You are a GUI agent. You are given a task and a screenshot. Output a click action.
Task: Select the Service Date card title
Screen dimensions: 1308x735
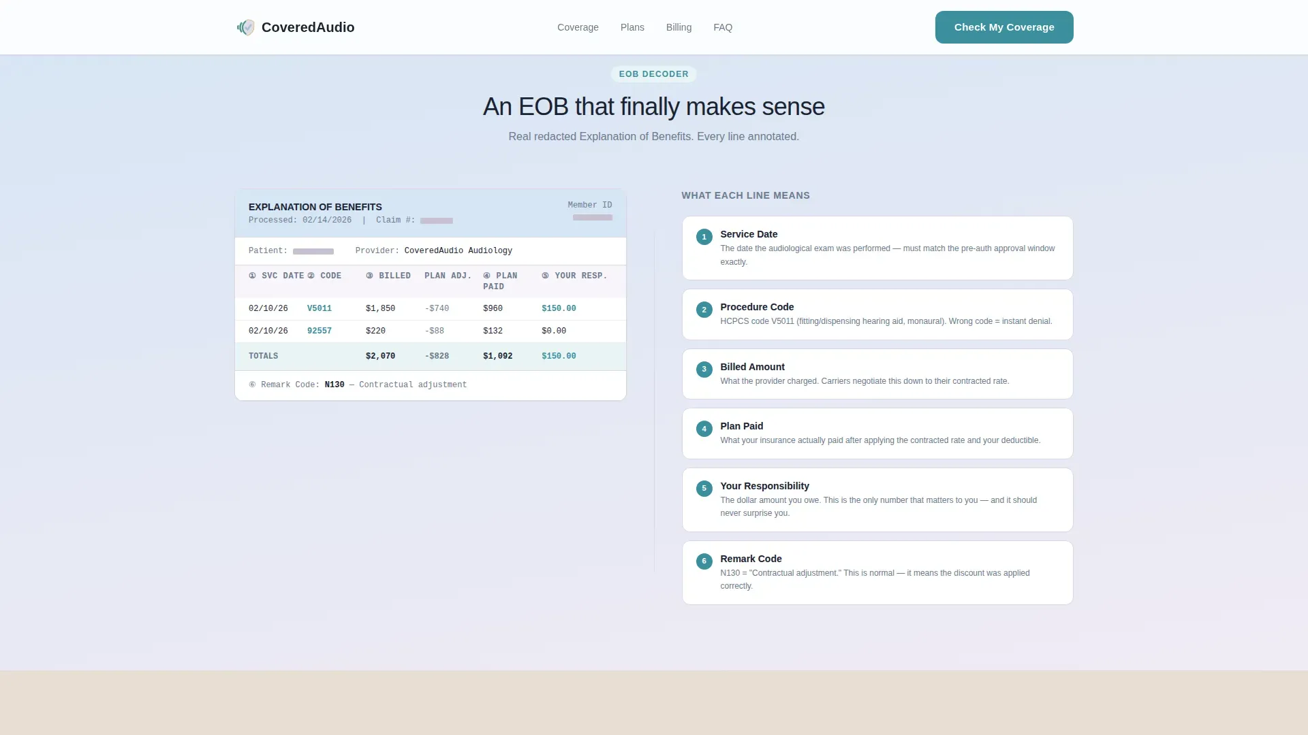749,234
